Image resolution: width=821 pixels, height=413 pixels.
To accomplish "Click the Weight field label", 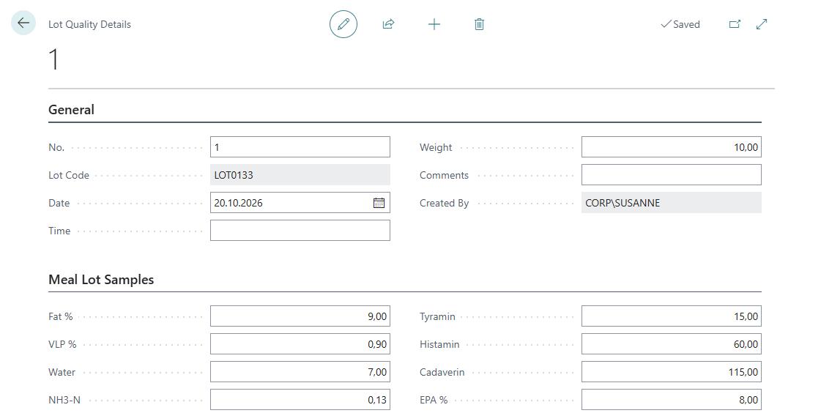I will [436, 148].
